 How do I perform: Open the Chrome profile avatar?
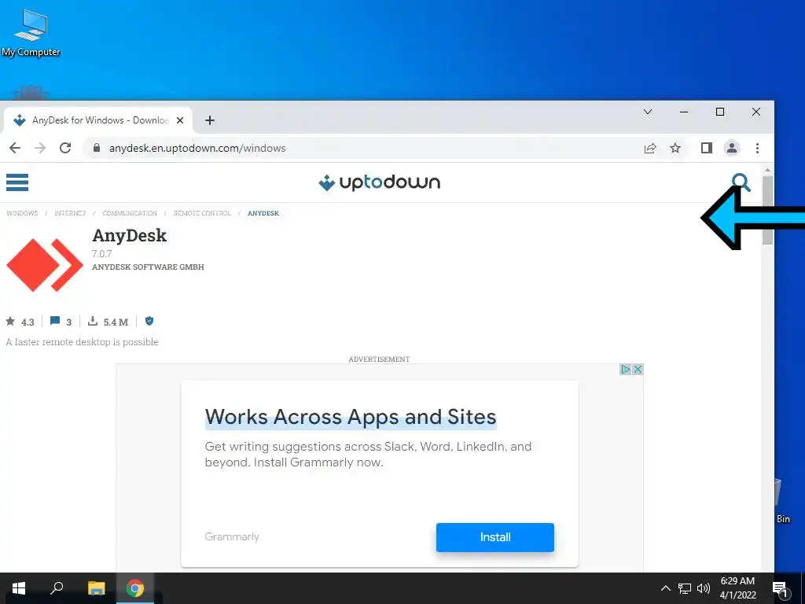(732, 148)
